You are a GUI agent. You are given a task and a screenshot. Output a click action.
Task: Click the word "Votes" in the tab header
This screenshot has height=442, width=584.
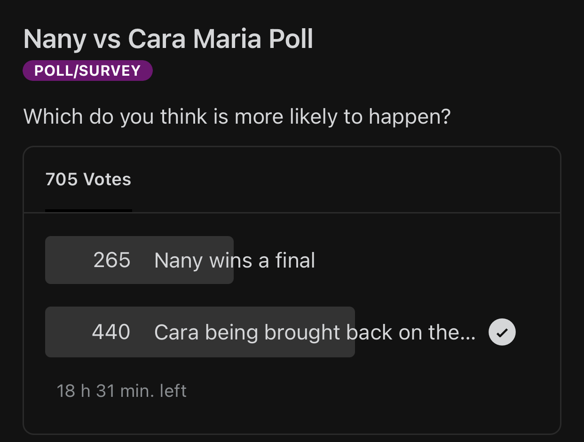(x=107, y=179)
